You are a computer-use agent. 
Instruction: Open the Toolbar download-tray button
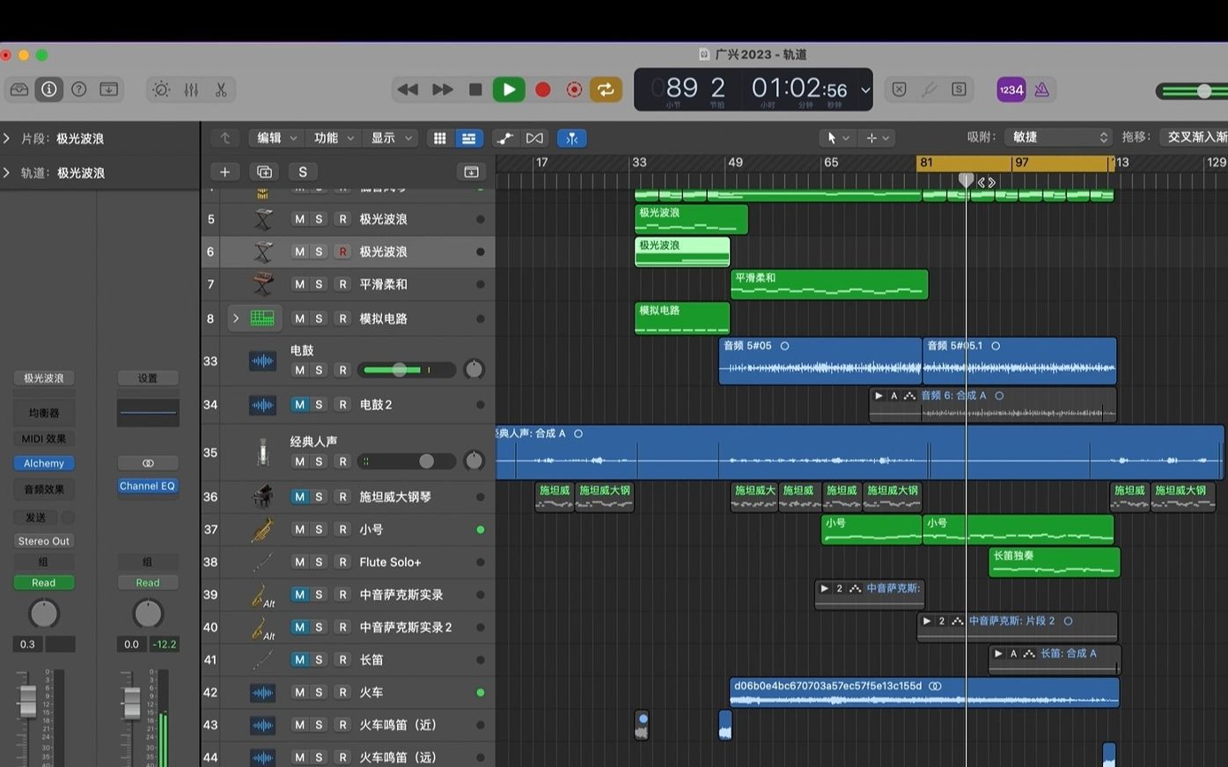[x=109, y=89]
